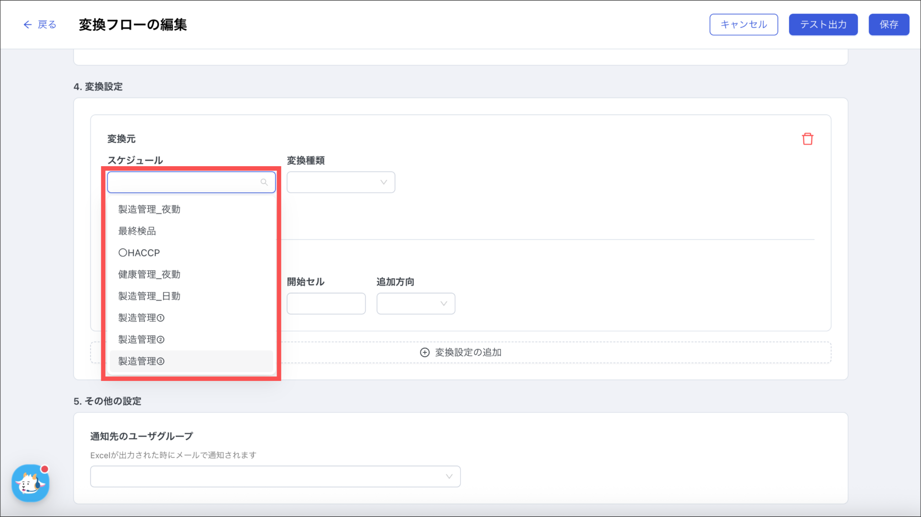Image resolution: width=921 pixels, height=517 pixels.
Task: Click the キャンセル button
Action: [743, 24]
